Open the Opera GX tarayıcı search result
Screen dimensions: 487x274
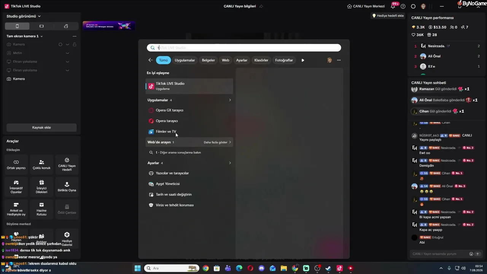coord(189,110)
